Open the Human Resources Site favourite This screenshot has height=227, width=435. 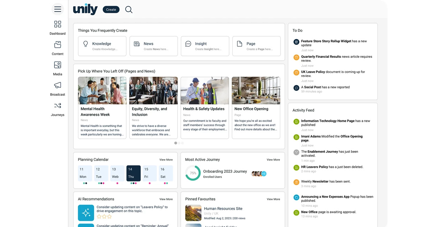point(223,209)
